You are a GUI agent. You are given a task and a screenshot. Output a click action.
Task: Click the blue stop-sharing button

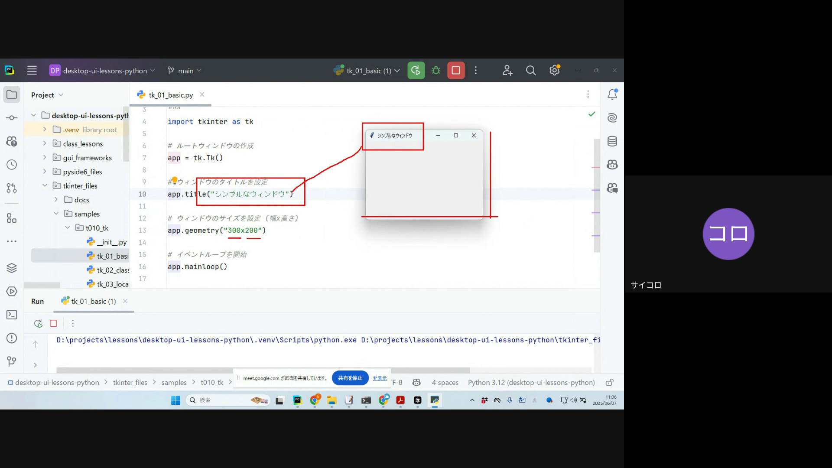point(350,378)
